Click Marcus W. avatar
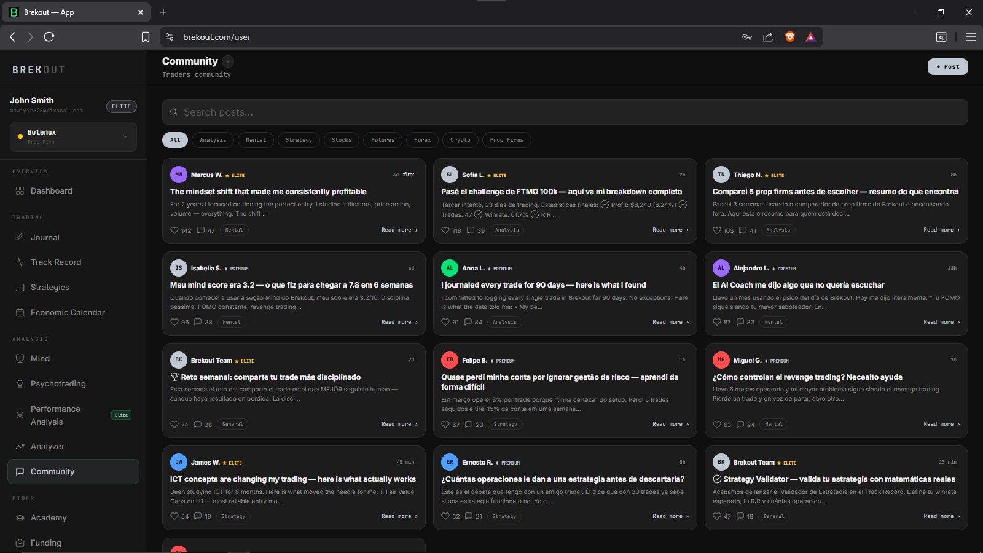 coord(179,175)
